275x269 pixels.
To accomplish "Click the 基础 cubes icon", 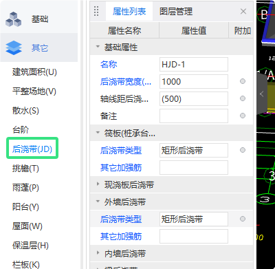I will coord(13,19).
